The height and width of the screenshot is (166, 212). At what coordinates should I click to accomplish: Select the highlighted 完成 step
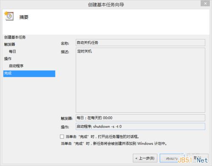pos(29,74)
